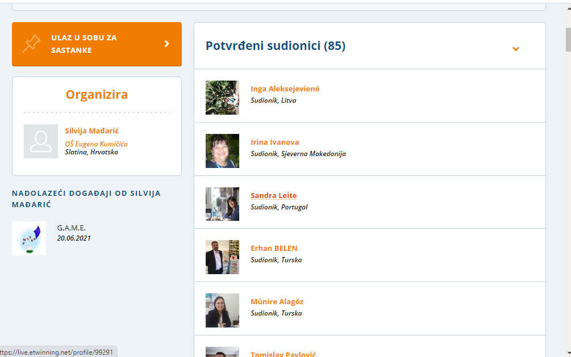The width and height of the screenshot is (571, 357).
Task: Click Inga Aleksejevienė's profile photo
Action: click(x=223, y=98)
